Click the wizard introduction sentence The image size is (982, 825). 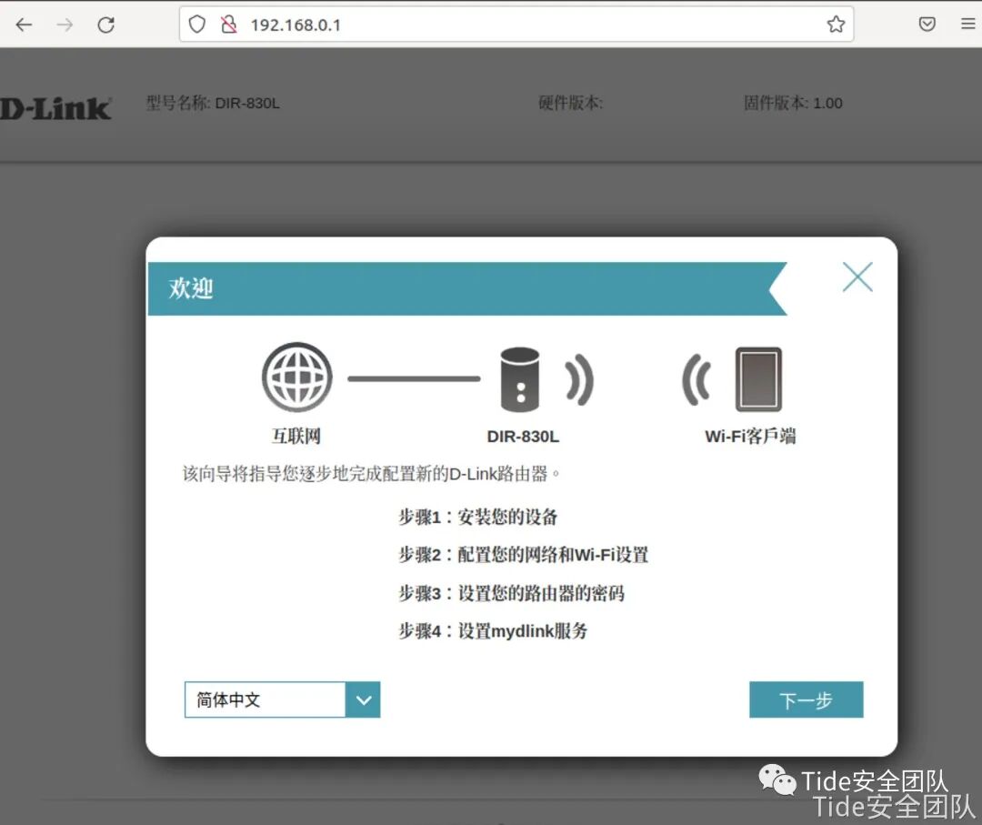pos(371,474)
